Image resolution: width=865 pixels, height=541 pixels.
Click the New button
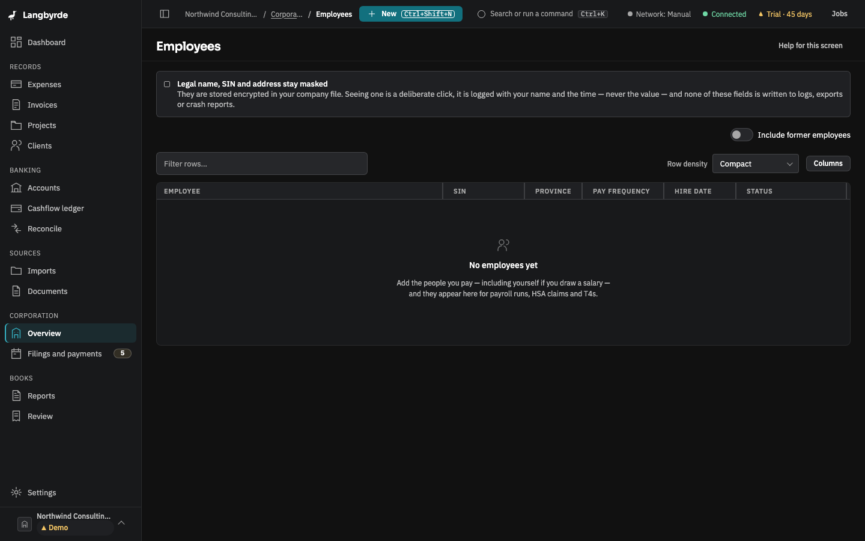click(411, 14)
